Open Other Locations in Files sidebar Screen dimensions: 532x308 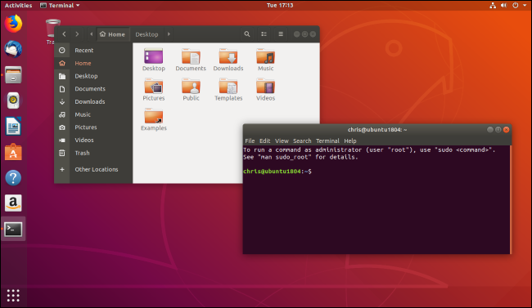[93, 169]
